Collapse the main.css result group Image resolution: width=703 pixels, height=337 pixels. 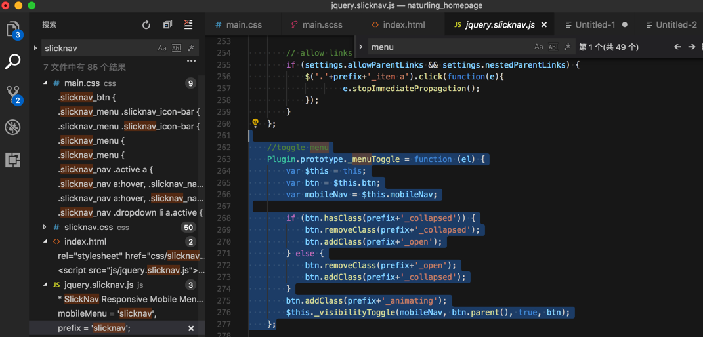[x=45, y=83]
